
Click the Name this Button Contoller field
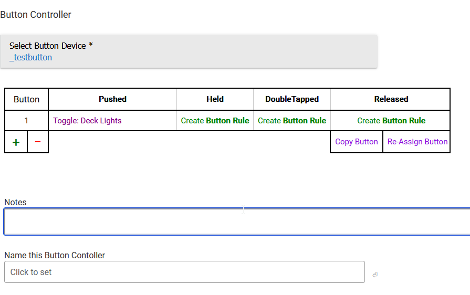pos(184,272)
